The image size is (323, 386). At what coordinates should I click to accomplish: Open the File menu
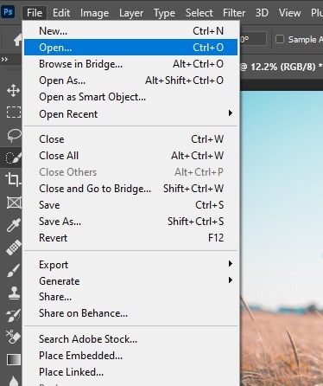tap(35, 13)
